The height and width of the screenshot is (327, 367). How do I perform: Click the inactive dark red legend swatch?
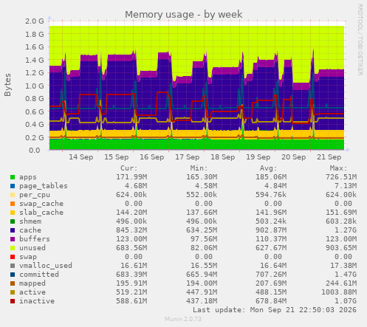[13, 301]
